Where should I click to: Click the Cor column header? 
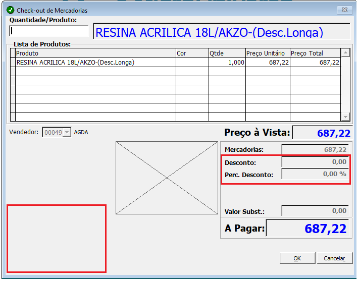(192, 53)
